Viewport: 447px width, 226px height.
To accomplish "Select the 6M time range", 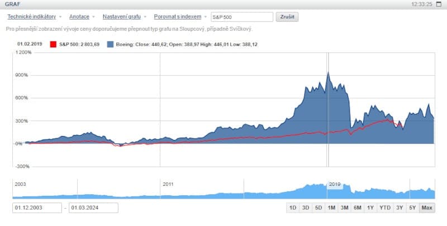I will 358,208.
